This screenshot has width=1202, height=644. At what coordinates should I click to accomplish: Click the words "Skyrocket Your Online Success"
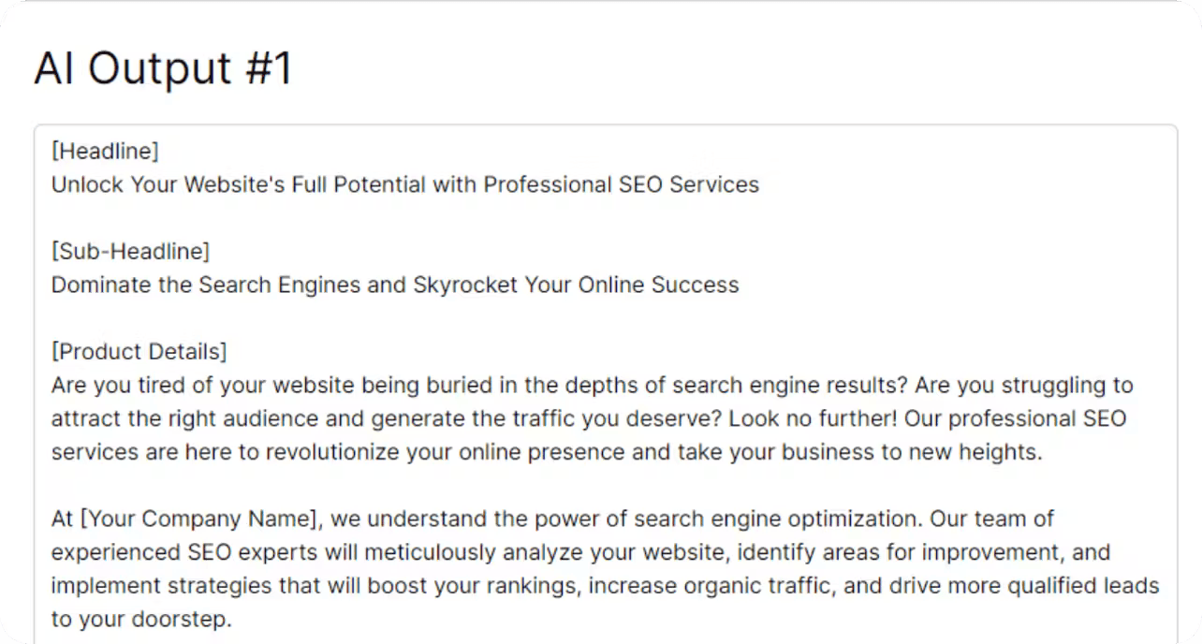tap(576, 285)
